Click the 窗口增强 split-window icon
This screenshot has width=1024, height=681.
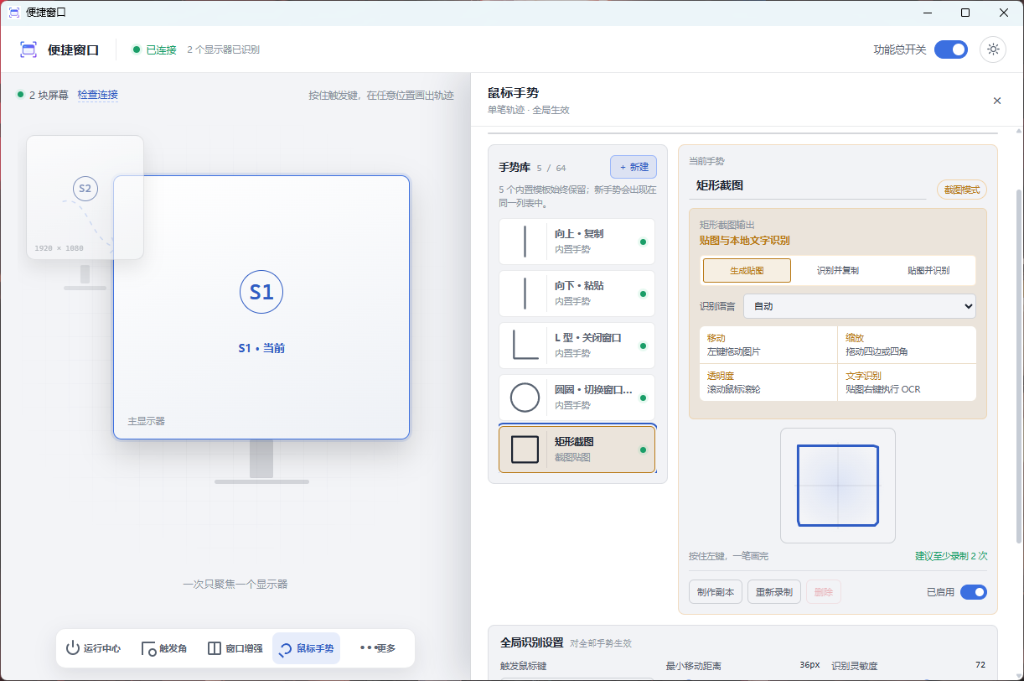pos(215,648)
